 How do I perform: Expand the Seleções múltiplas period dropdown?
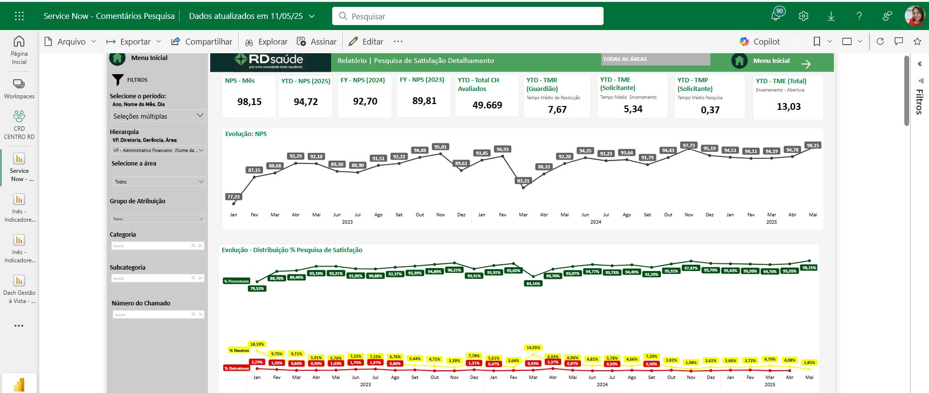pyautogui.click(x=158, y=116)
